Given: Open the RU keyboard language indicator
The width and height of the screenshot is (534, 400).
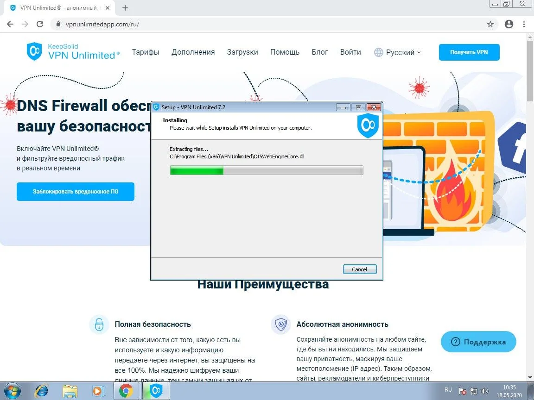Looking at the screenshot, I should [448, 390].
